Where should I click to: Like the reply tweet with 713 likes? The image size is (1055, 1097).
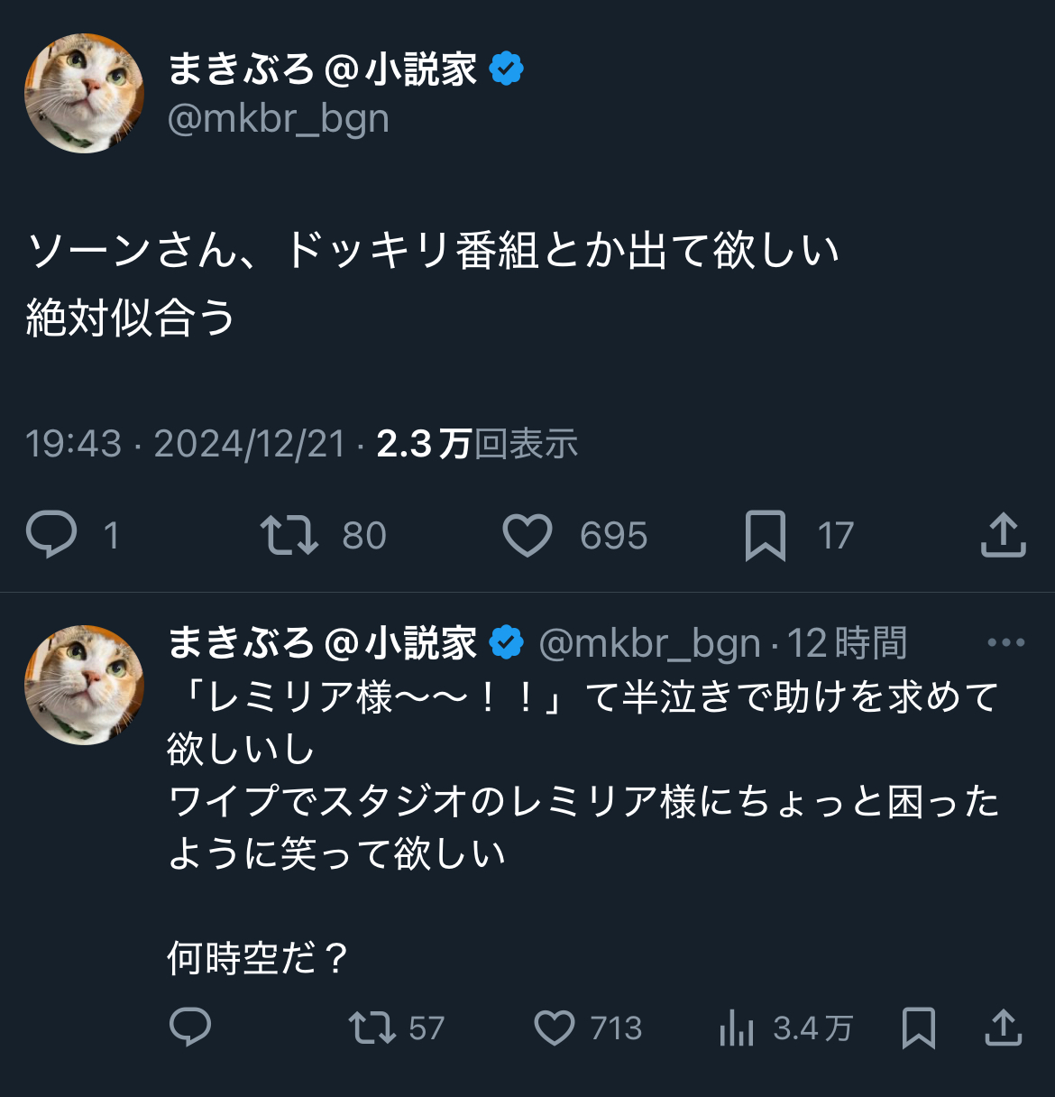554,1028
